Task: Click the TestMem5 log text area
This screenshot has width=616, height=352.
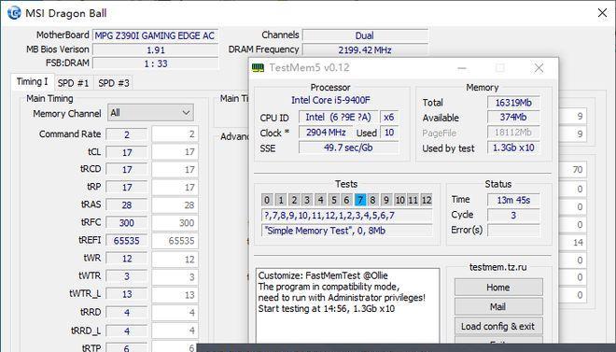Action: [x=348, y=305]
